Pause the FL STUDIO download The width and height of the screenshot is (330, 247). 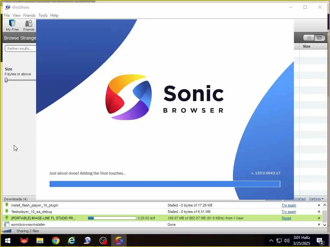coord(286,218)
